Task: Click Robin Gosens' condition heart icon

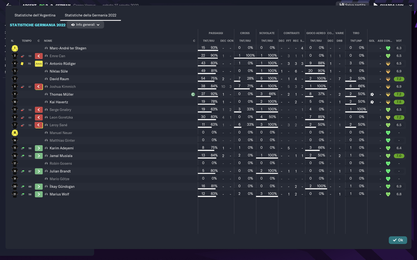Action: [388, 163]
